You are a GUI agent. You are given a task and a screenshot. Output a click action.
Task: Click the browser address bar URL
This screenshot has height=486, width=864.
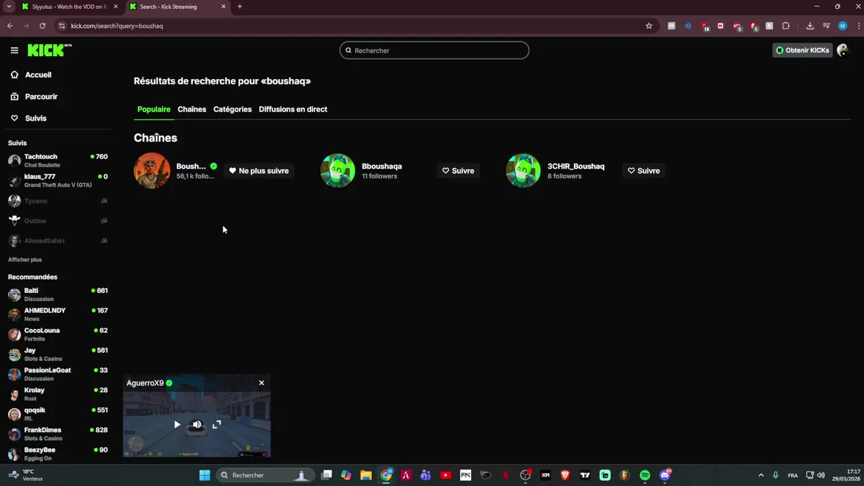(117, 26)
